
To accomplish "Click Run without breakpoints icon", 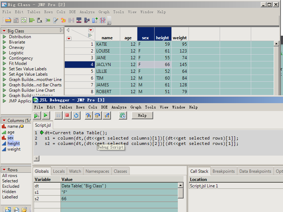I will tap(36, 115).
